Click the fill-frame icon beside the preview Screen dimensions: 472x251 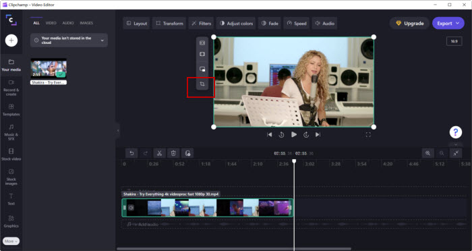202,54
